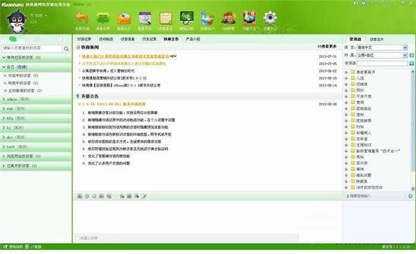Click the penguin avatar picture
This screenshot has width=416, height=254.
(17, 21)
